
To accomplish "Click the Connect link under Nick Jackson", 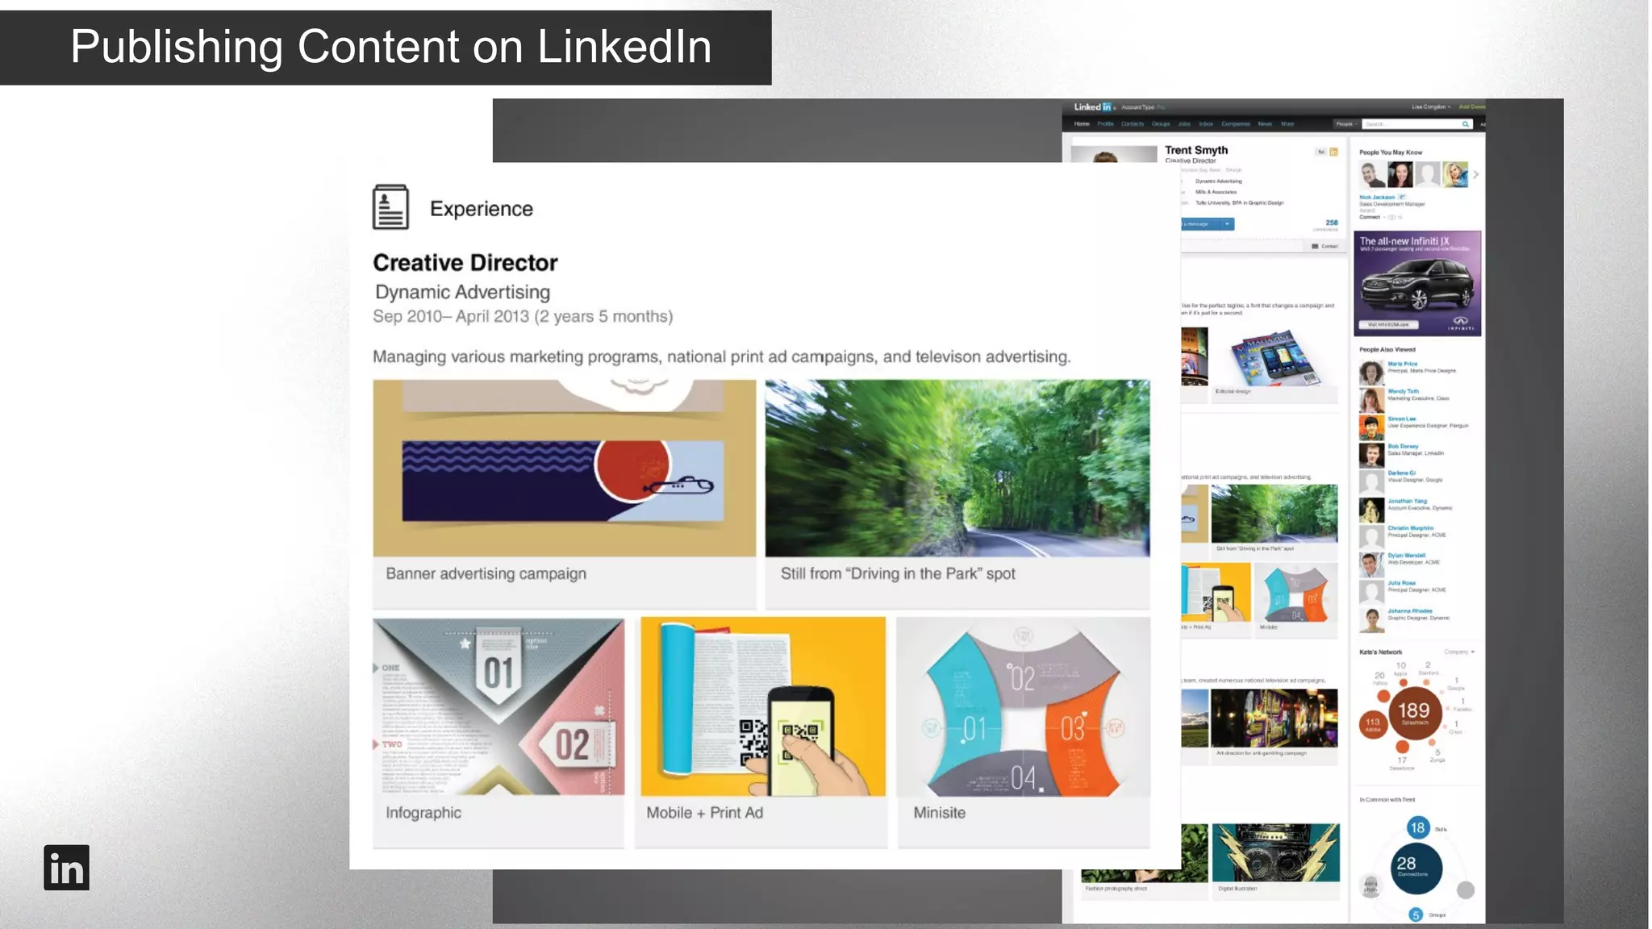I will coord(1370,217).
